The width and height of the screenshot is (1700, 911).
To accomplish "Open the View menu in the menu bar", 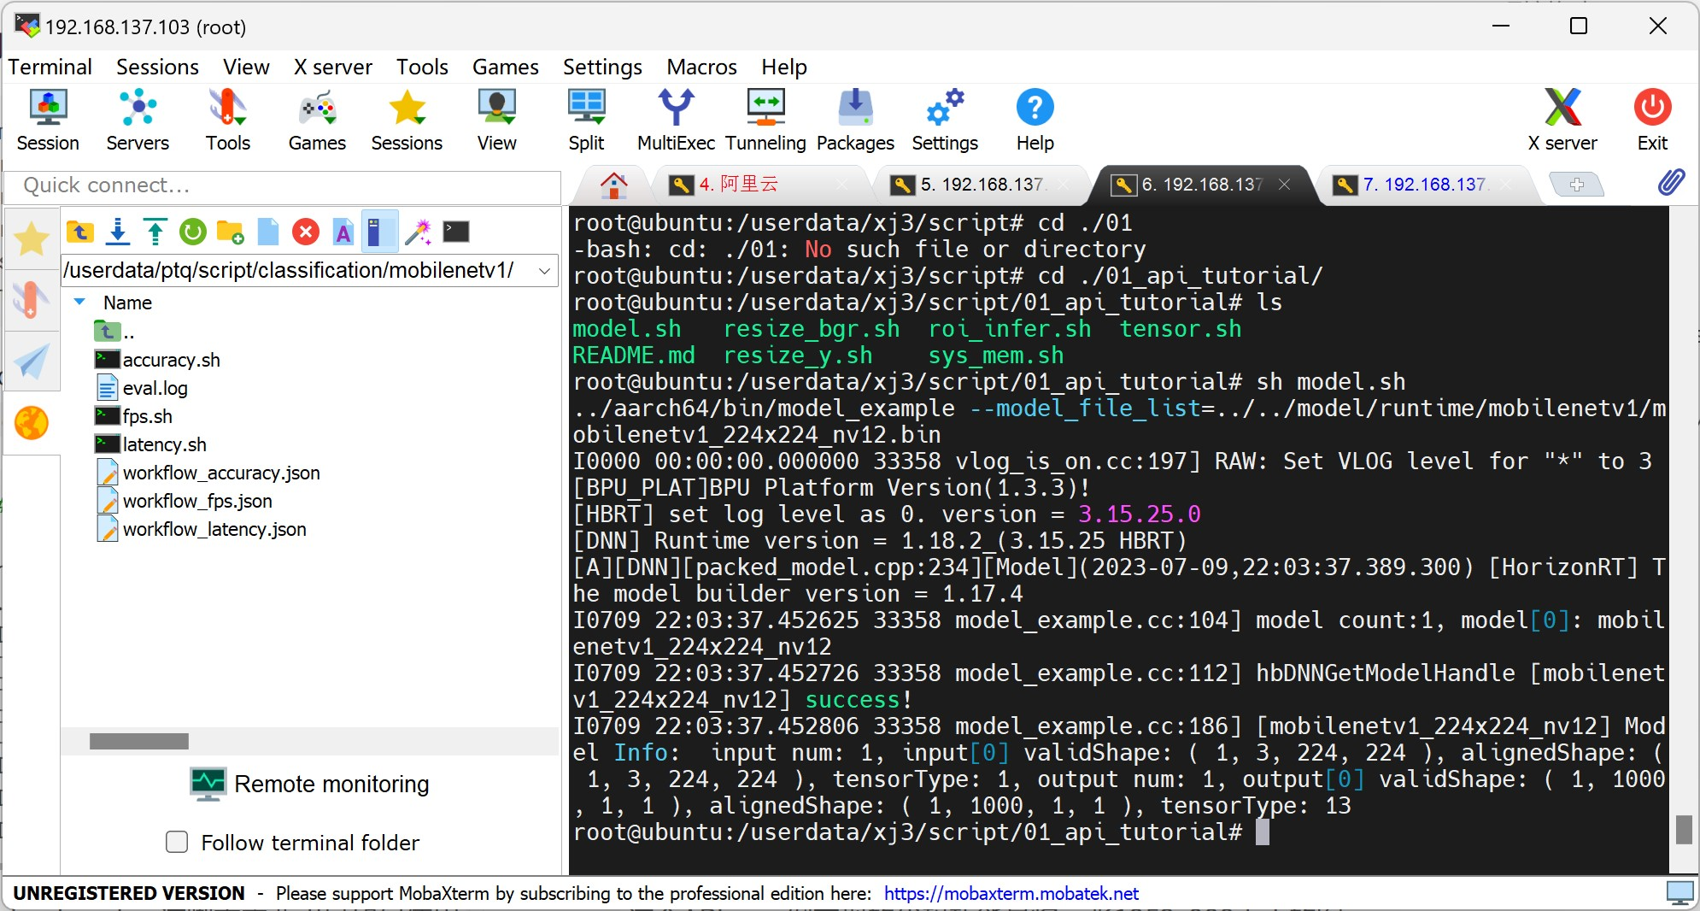I will (246, 67).
